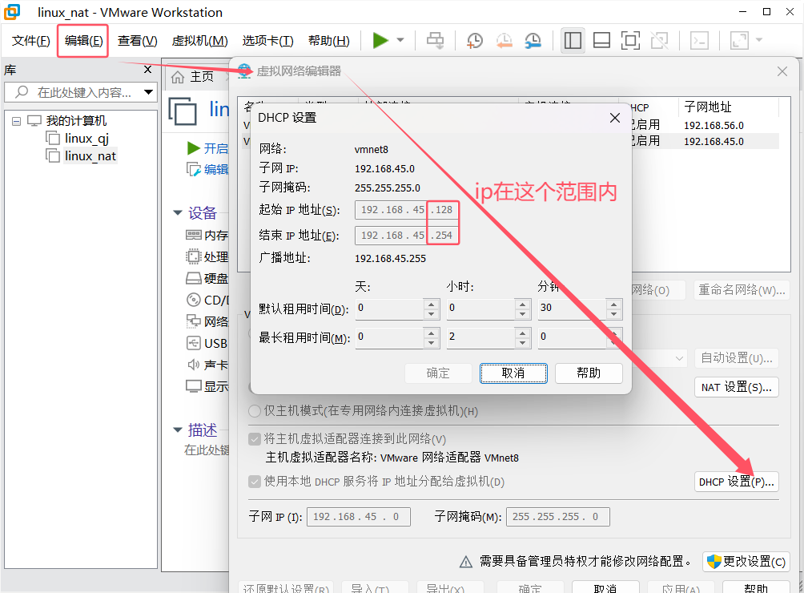
Task: Click the edit virtual machine settings link
Action: (216, 169)
